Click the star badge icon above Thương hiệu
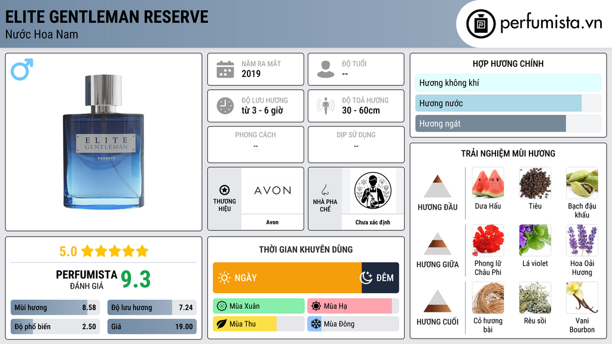 point(225,190)
